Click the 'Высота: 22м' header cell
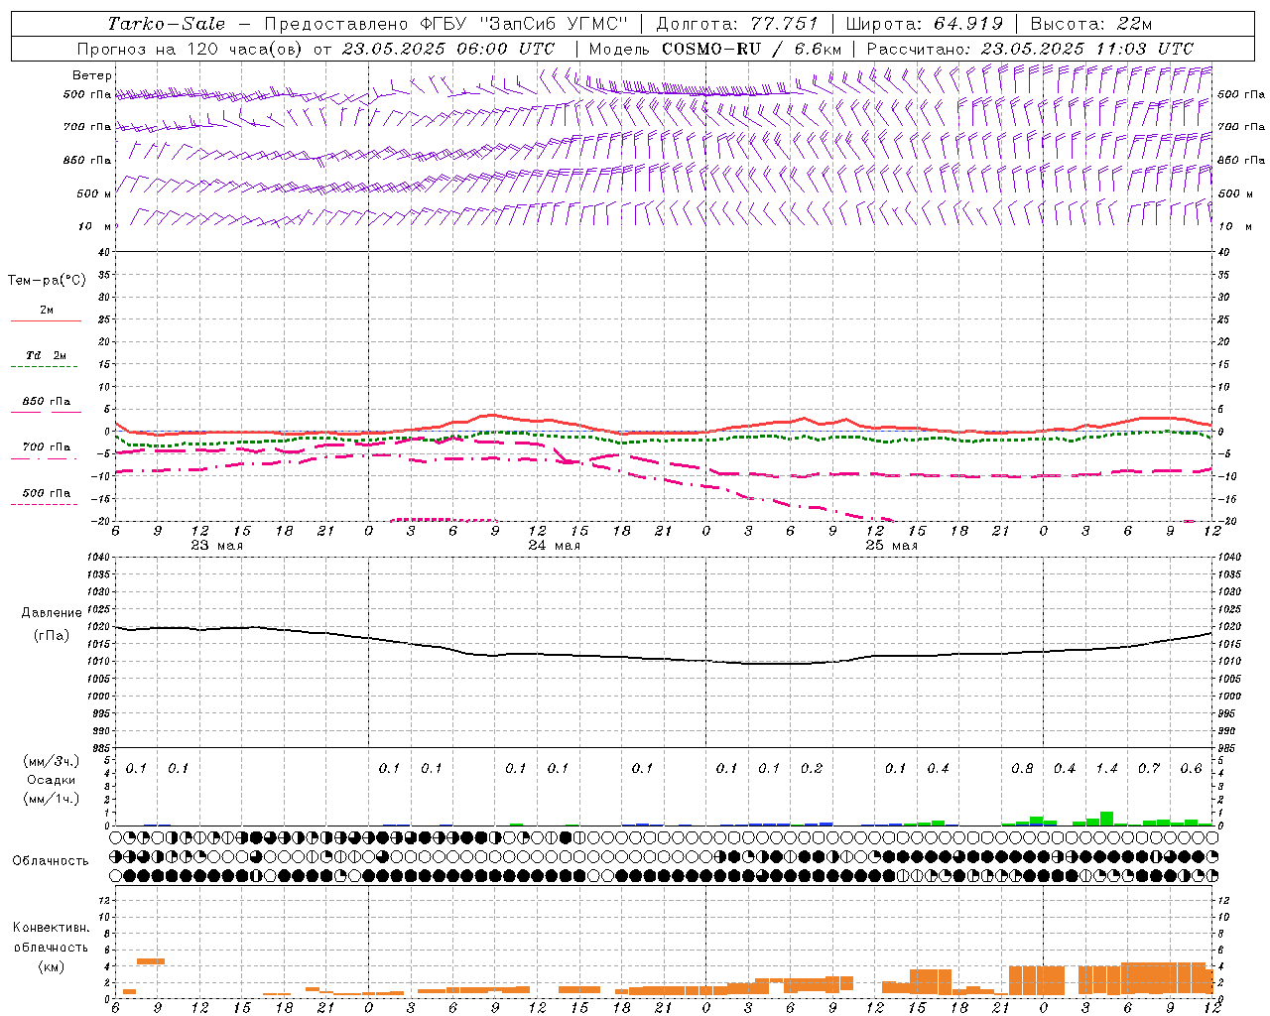The image size is (1270, 1016). coord(1091,24)
